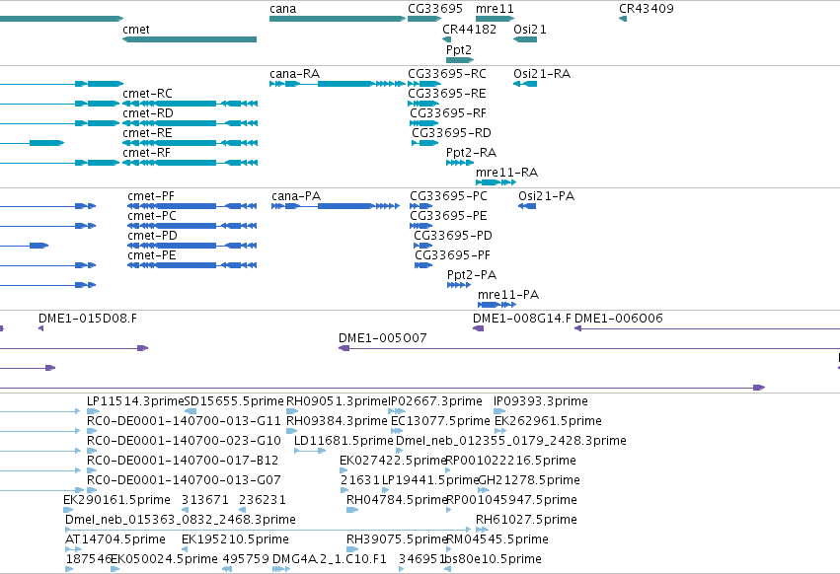Select EST EK290161.5prime
Image resolution: width=840 pixels, height=574 pixels.
coord(116,500)
